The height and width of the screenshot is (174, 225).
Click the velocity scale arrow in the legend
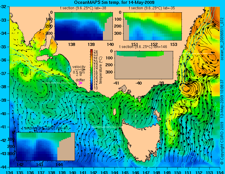(x=80, y=70)
